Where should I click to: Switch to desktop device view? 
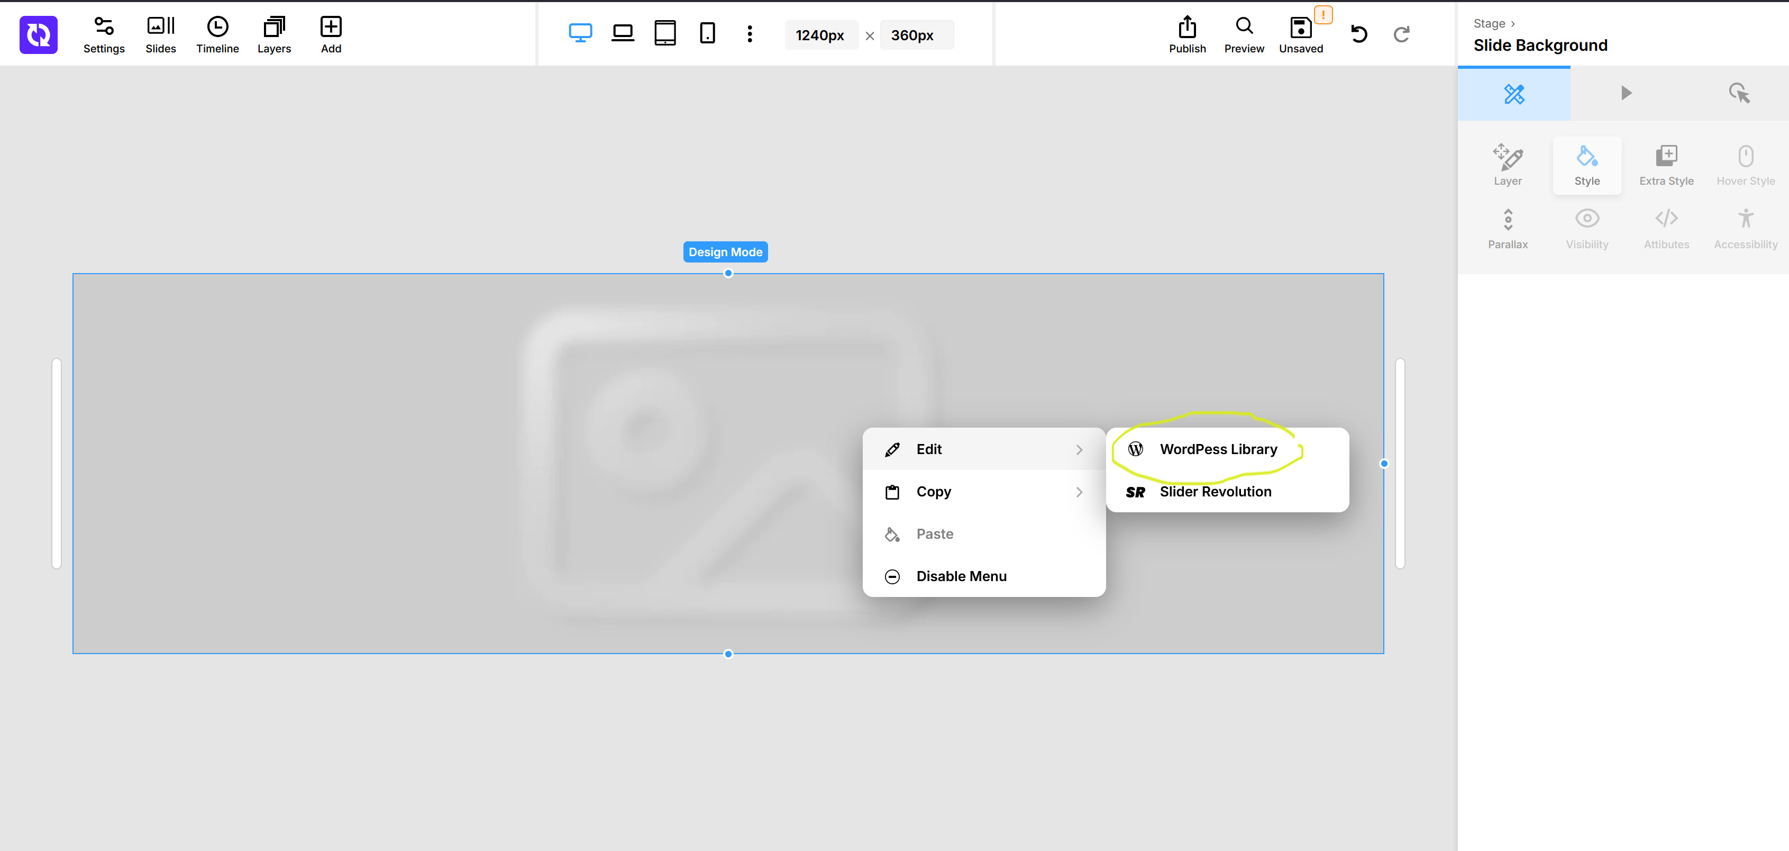580,33
